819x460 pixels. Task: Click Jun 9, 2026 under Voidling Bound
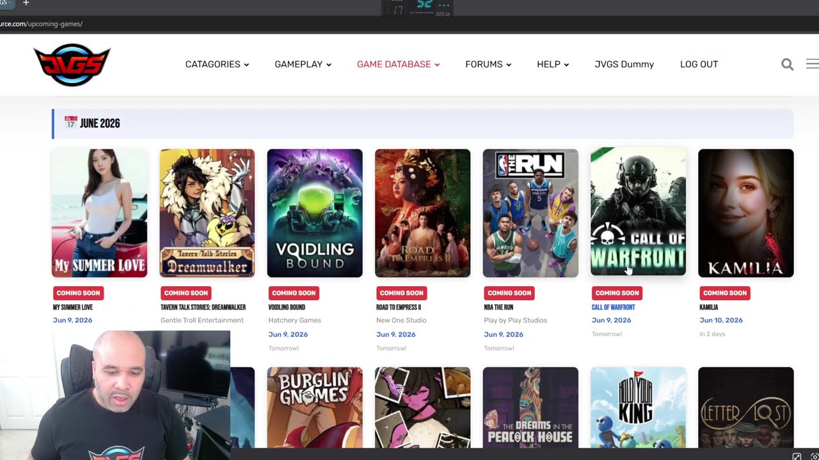[288, 334]
